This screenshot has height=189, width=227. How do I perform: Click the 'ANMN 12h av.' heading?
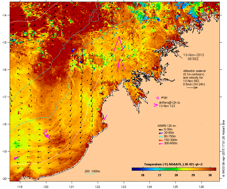click(167, 126)
